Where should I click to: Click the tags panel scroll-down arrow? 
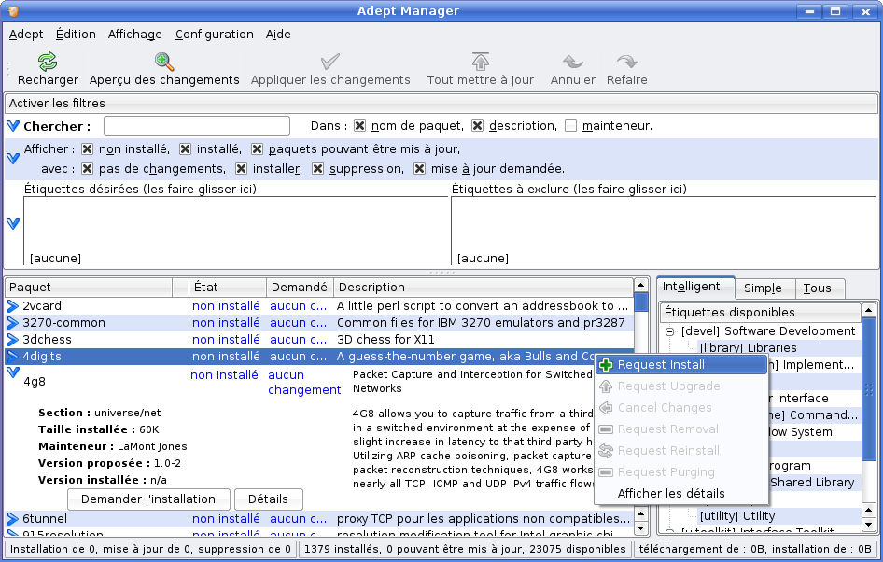tap(868, 526)
